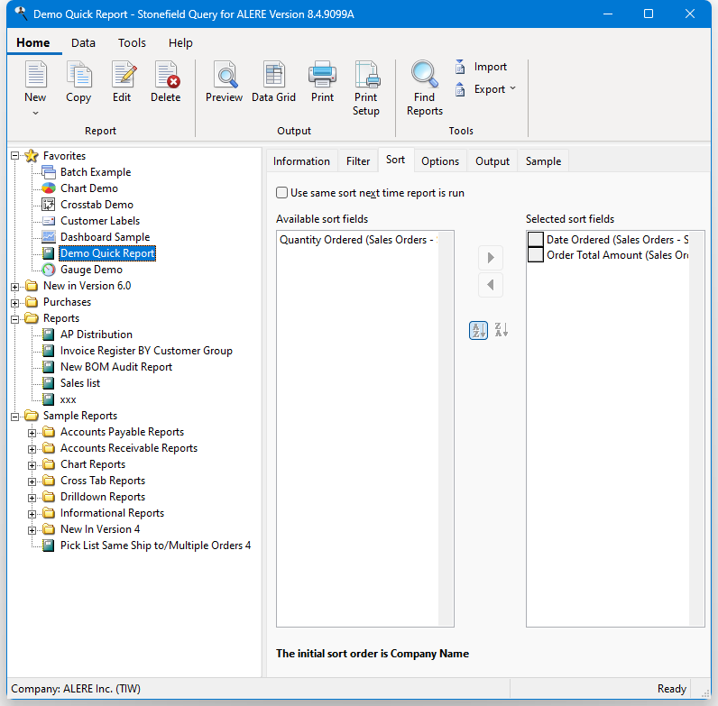The height and width of the screenshot is (706, 718).
Task: Open the Home ribbon tab
Action: point(33,43)
